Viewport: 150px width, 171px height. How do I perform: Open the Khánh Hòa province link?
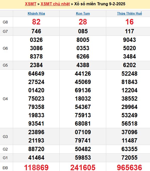[x=36, y=13]
